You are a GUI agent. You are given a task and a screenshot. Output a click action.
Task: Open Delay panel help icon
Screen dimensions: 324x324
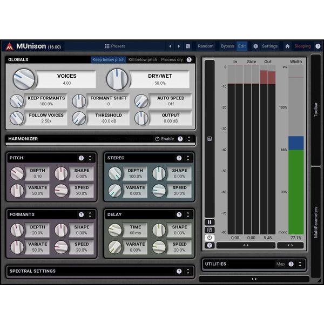point(179,215)
